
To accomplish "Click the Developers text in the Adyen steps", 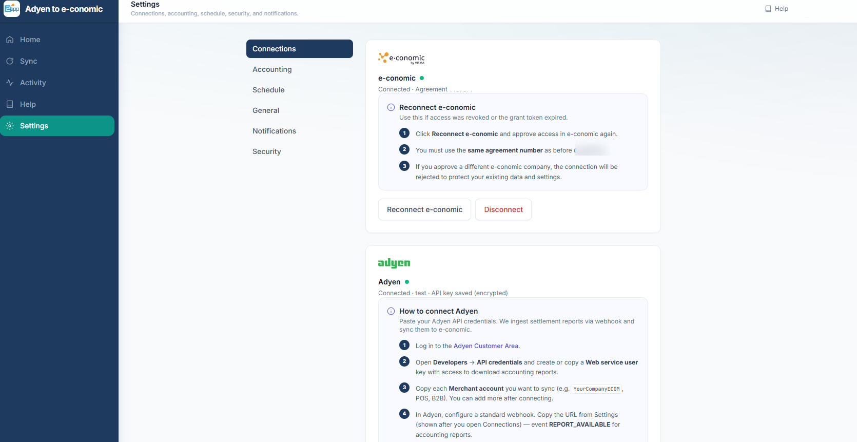I will tap(450, 362).
